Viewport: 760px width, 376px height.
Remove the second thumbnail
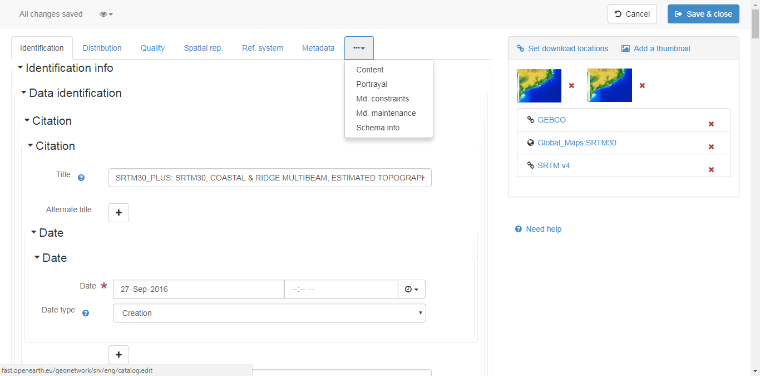click(x=642, y=86)
